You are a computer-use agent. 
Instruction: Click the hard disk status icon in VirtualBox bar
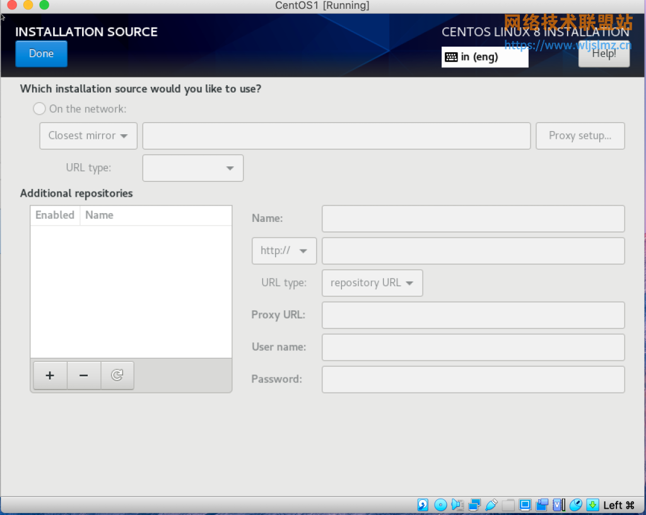423,504
